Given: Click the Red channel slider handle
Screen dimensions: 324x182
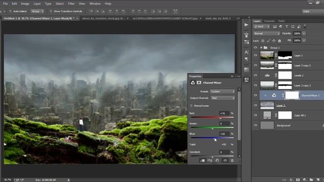Looking at the screenshot, I should pyautogui.click(x=221, y=118).
